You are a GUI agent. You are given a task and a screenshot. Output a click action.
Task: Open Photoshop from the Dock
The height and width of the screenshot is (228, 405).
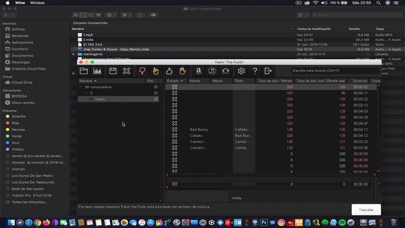(x=264, y=222)
